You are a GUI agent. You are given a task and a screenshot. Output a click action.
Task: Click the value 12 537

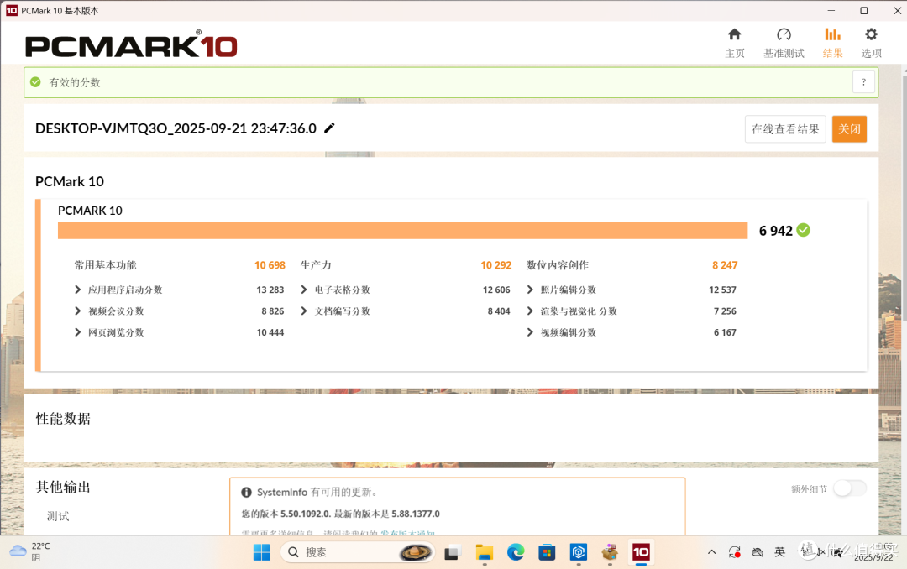722,290
